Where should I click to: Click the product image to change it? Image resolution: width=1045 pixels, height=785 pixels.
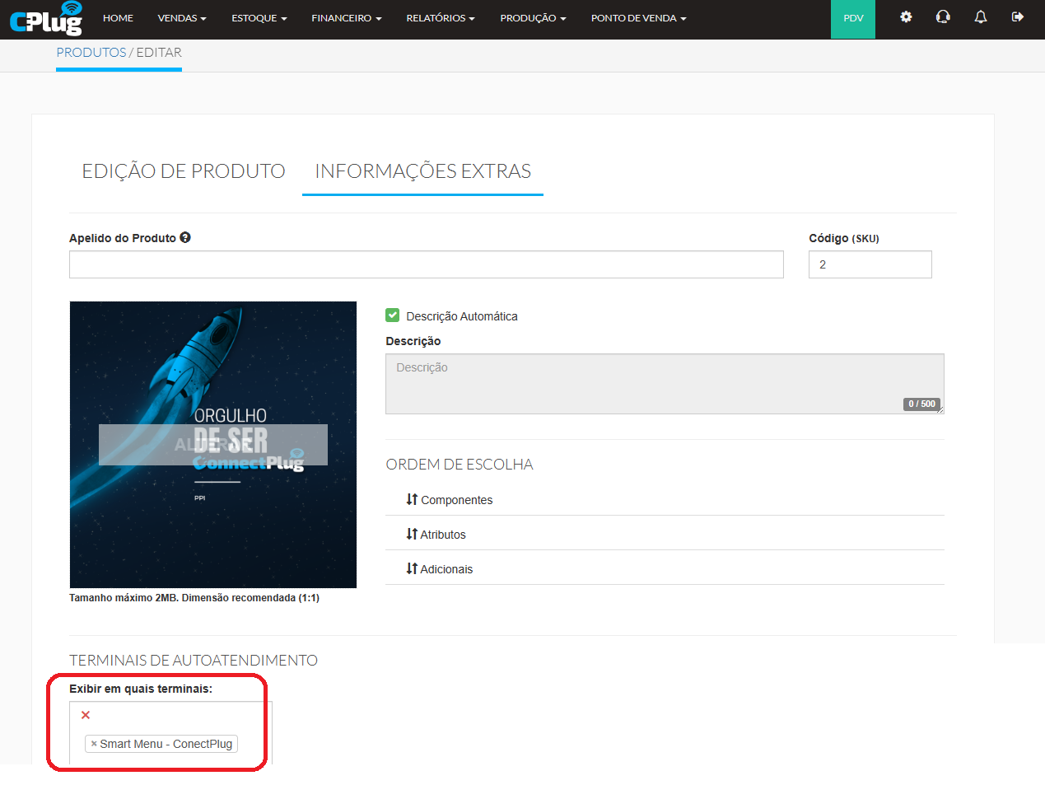coord(213,445)
